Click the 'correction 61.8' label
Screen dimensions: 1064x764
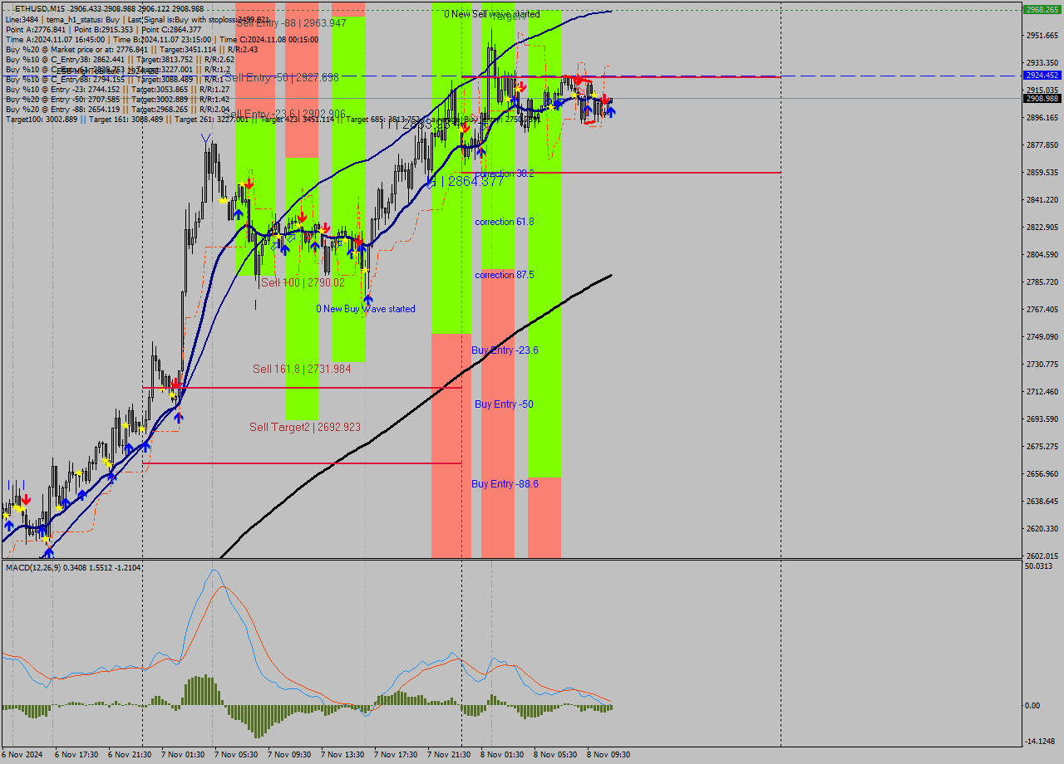click(505, 222)
